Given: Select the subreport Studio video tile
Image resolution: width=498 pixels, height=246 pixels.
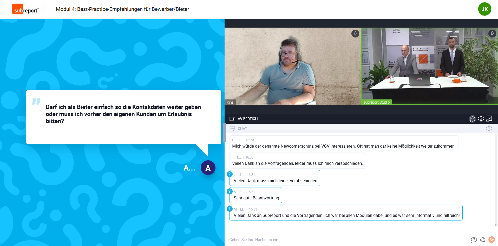Looking at the screenshot, I should pyautogui.click(x=429, y=66).
